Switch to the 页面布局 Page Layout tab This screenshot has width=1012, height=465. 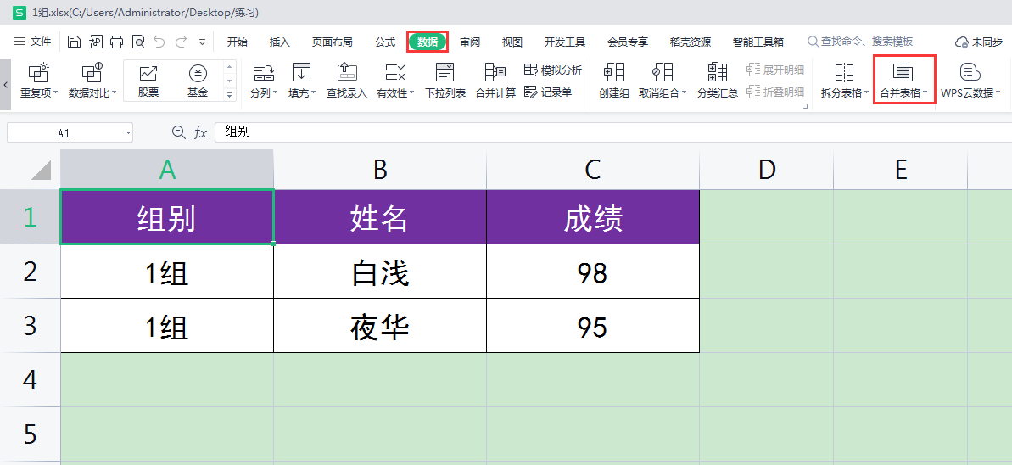pos(332,42)
